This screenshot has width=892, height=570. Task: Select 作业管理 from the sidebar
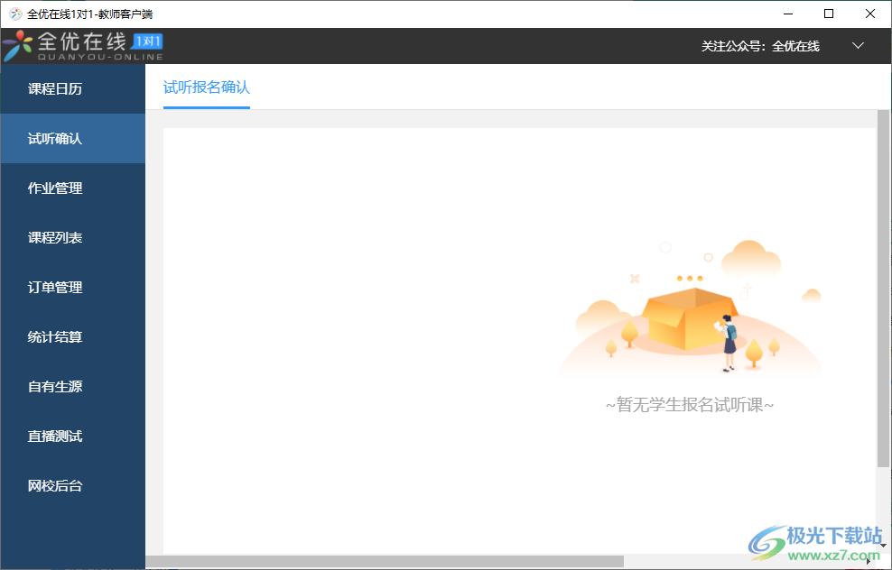click(x=56, y=188)
